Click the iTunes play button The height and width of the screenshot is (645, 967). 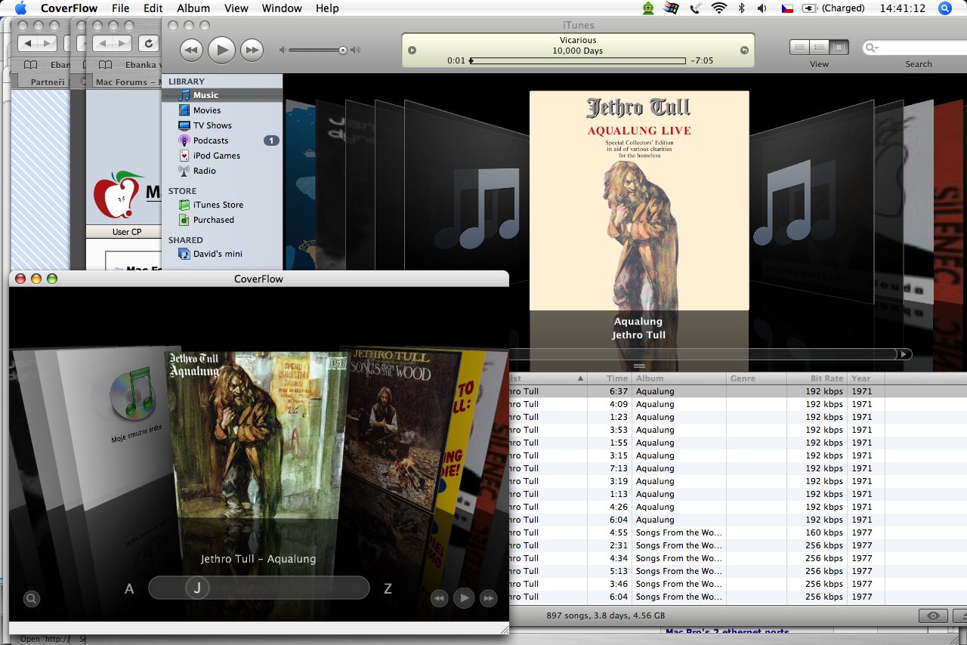point(221,50)
